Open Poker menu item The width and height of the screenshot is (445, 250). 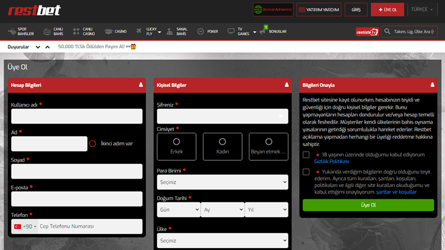(x=207, y=32)
